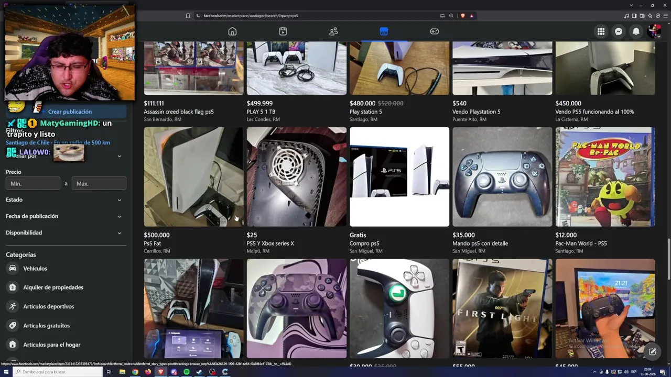The width and height of the screenshot is (671, 377).
Task: Click the Vehículos car icon
Action: tap(12, 269)
